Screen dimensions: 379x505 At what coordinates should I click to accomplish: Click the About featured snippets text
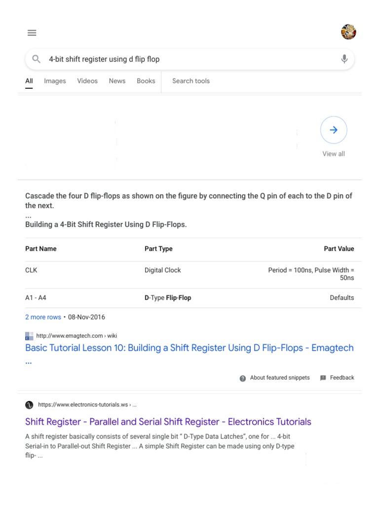tap(280, 378)
